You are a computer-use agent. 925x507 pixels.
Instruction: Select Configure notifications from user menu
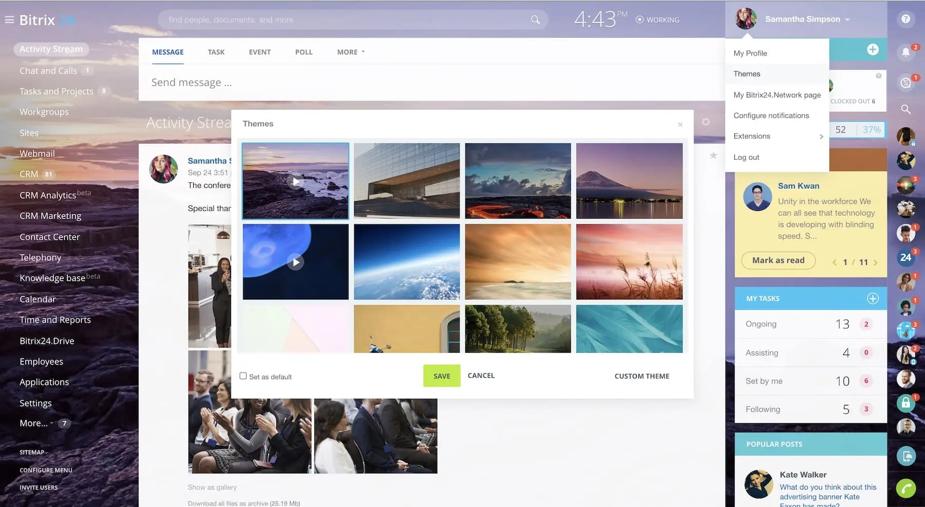(771, 115)
